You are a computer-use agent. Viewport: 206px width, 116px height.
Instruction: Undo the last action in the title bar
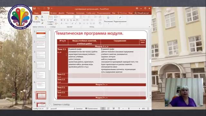(x=39, y=9)
